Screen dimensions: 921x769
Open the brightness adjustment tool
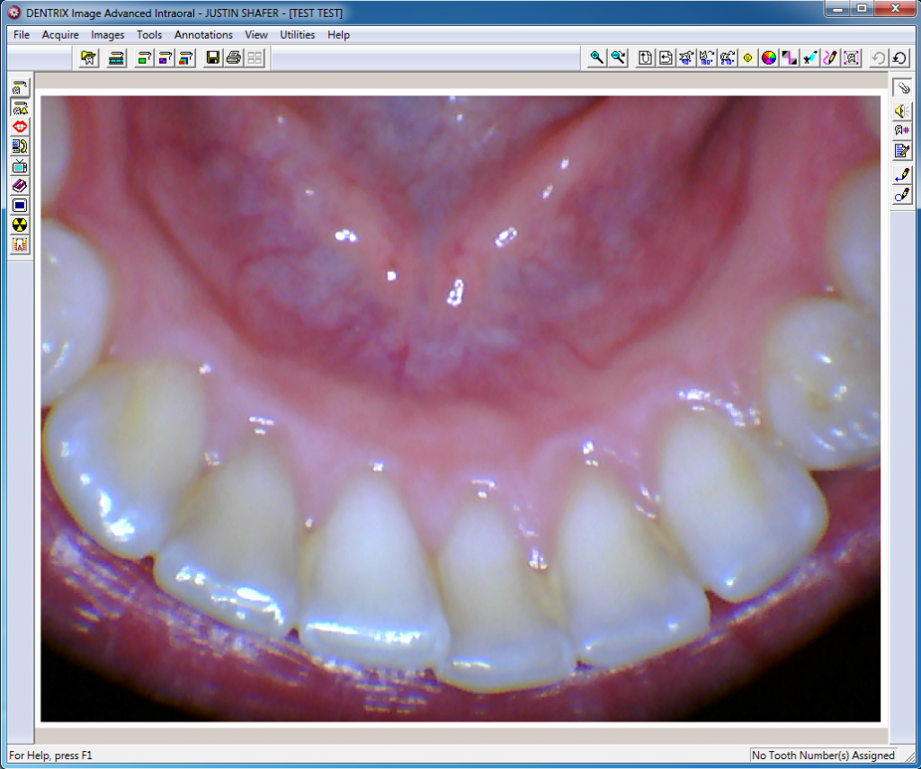(747, 57)
